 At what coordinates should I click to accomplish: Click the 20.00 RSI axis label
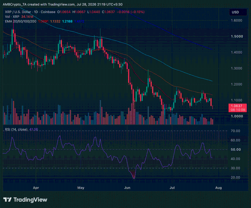tap(236, 177)
